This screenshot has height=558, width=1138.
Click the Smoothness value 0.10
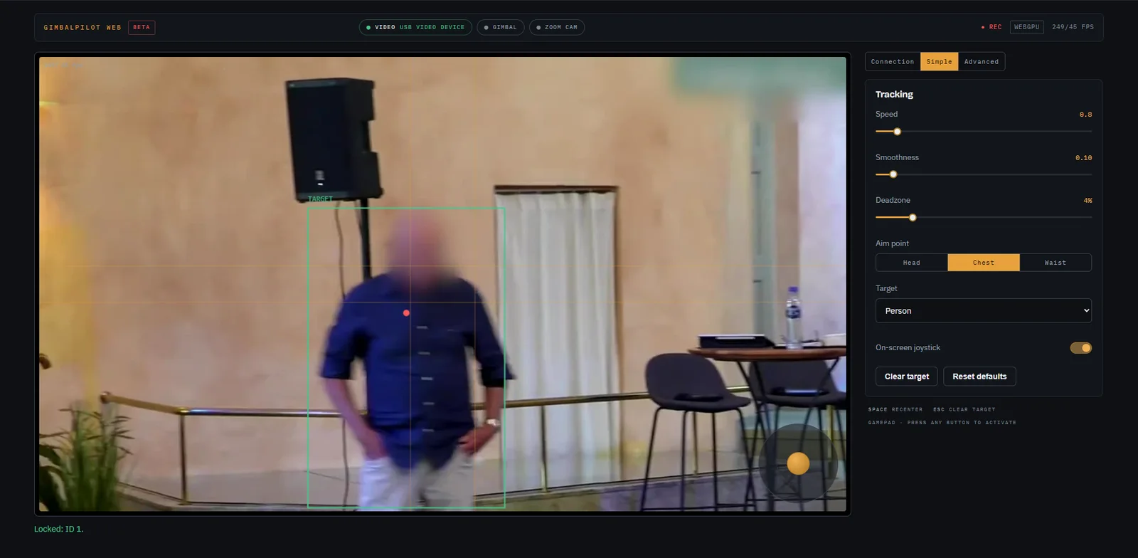pyautogui.click(x=1083, y=158)
